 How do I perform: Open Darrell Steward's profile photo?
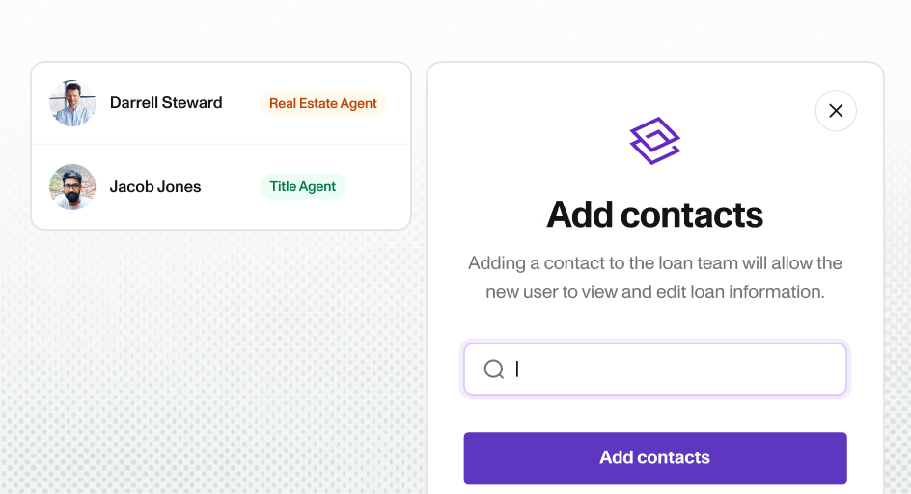point(72,103)
